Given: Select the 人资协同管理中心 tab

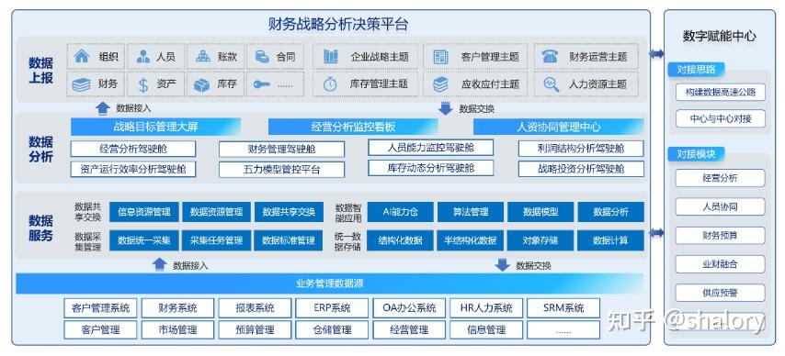Looking at the screenshot, I should tap(558, 127).
